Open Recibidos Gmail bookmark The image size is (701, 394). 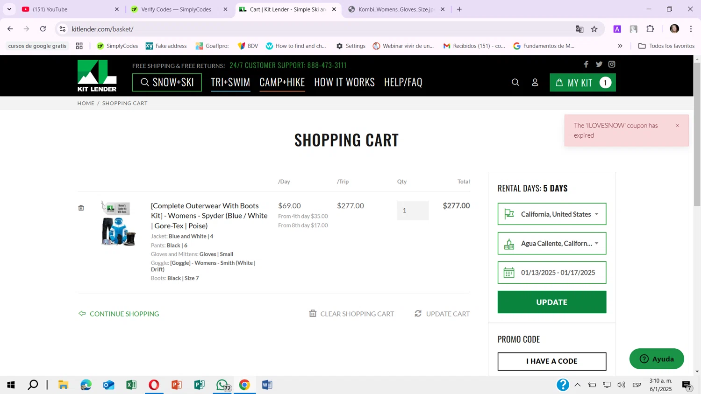(474, 46)
